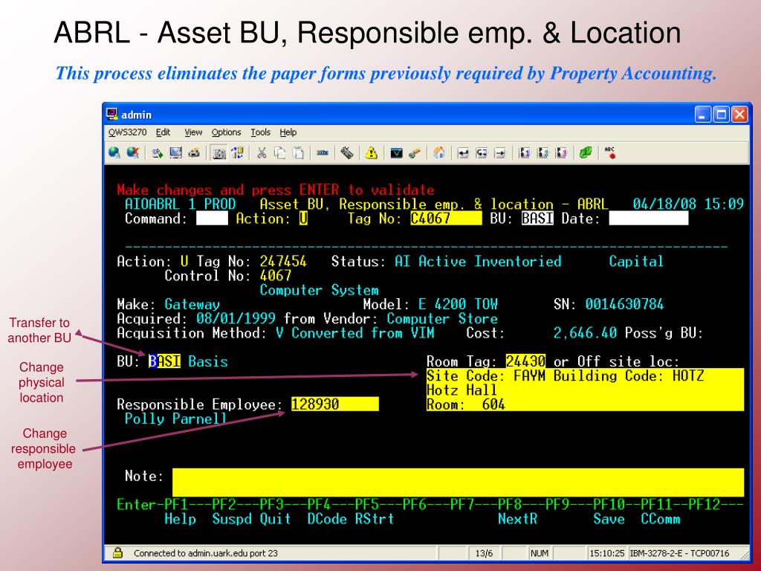
Task: Click the yellow cylinder with blue arrows icon
Action: point(237,153)
